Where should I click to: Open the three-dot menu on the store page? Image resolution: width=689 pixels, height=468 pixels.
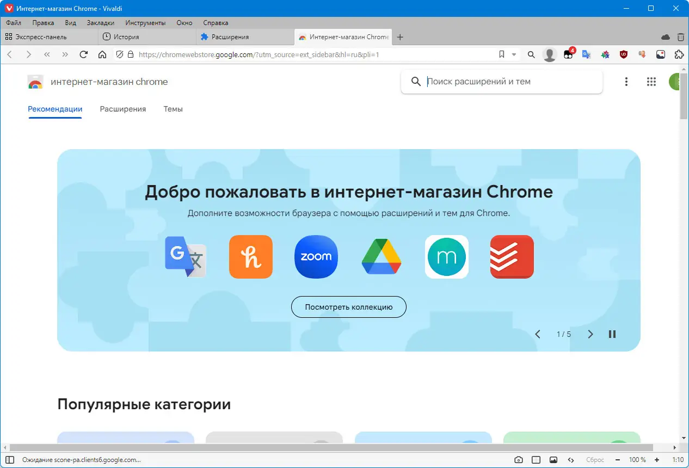626,82
